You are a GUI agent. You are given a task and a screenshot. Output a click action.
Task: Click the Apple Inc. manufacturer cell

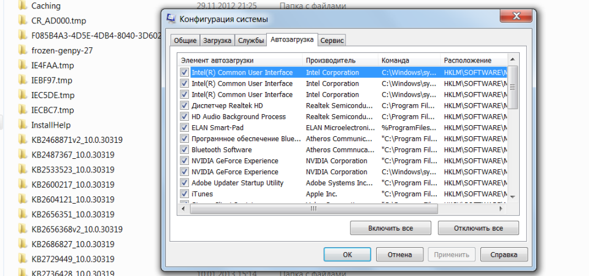coord(321,194)
